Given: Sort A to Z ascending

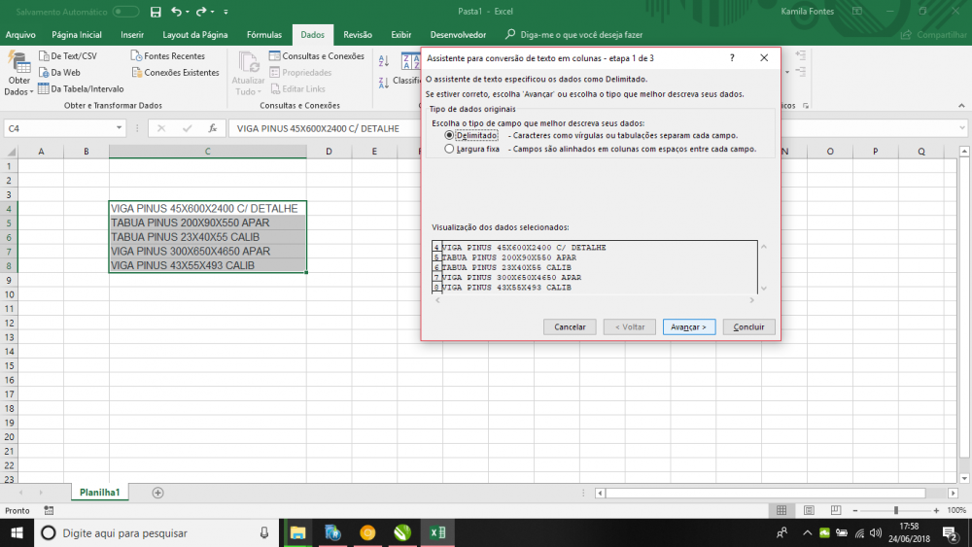Looking at the screenshot, I should (x=383, y=61).
